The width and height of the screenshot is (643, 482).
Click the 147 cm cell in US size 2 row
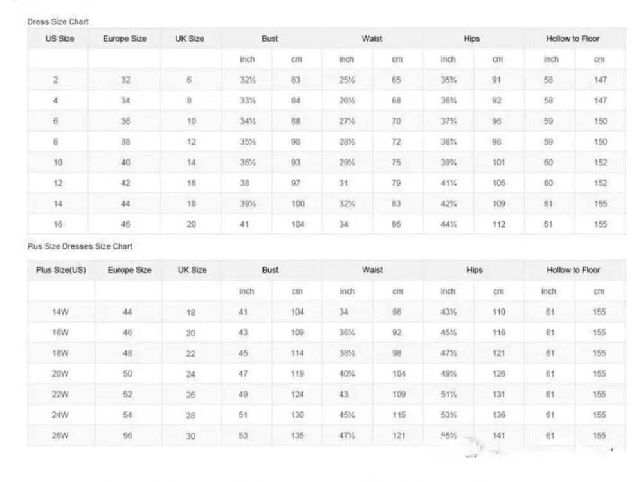pyautogui.click(x=600, y=80)
